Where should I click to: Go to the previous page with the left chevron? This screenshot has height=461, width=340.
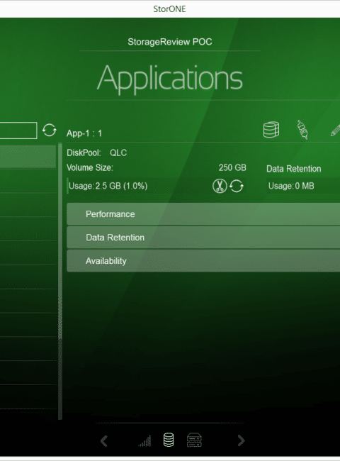104,440
